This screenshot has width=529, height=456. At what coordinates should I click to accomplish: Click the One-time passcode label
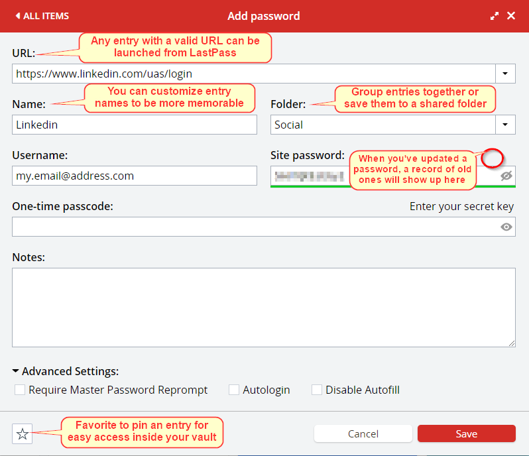(63, 206)
